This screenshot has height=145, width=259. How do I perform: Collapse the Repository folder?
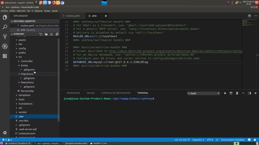27,82
